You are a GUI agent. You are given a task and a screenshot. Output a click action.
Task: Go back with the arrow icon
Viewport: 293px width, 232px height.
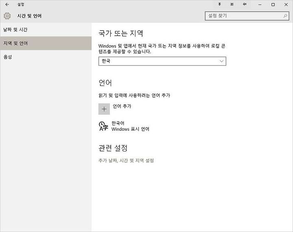click(x=7, y=4)
